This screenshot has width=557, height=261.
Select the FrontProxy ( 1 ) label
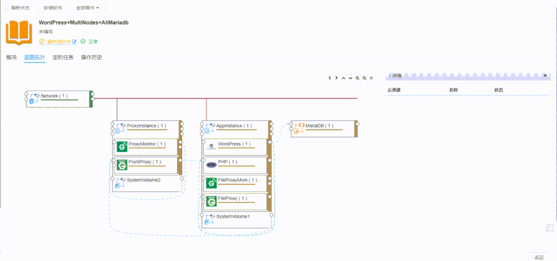point(145,161)
